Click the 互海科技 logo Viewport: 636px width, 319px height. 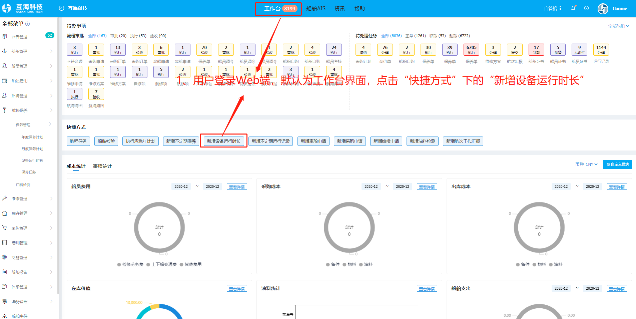[x=22, y=8]
